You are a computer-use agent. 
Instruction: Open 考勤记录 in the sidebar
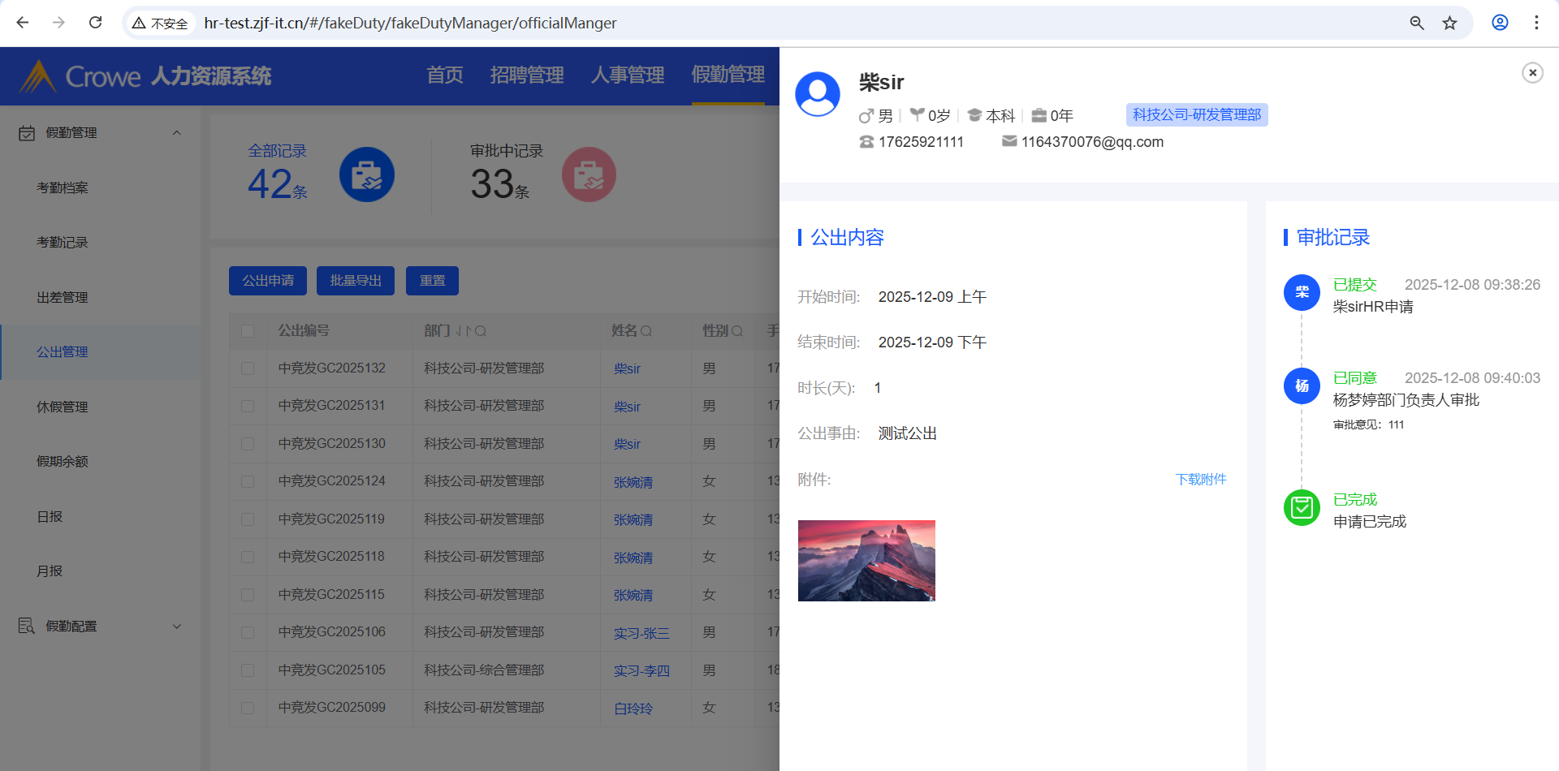pyautogui.click(x=63, y=243)
